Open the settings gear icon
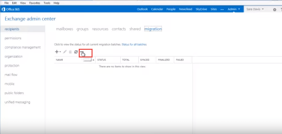Image resolution: width=282 pixels, height=134 pixels. 275,10
